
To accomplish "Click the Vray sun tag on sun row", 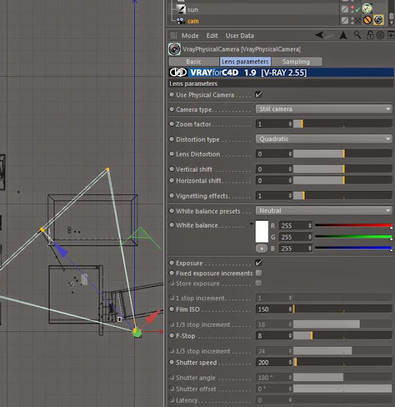I will coord(367,8).
